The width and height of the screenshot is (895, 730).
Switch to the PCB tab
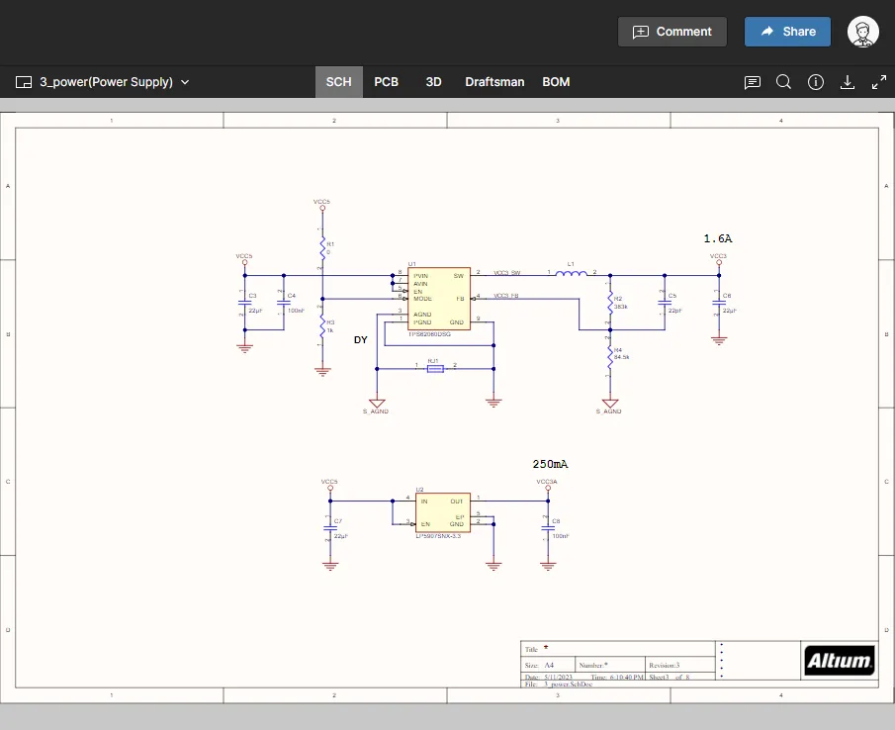tap(387, 82)
